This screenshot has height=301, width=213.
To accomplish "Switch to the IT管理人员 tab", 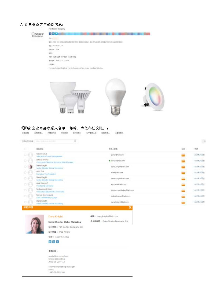I will tap(52, 133).
